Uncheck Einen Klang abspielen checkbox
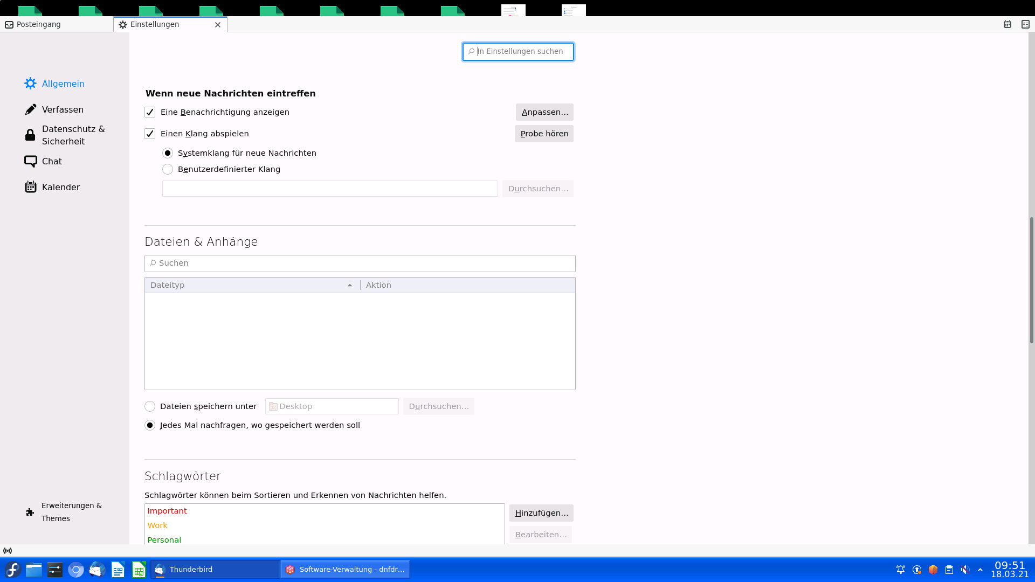The image size is (1035, 582). click(150, 134)
